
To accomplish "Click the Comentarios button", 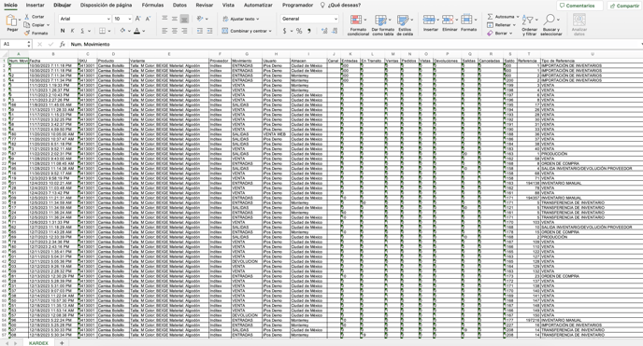I will 579,6.
